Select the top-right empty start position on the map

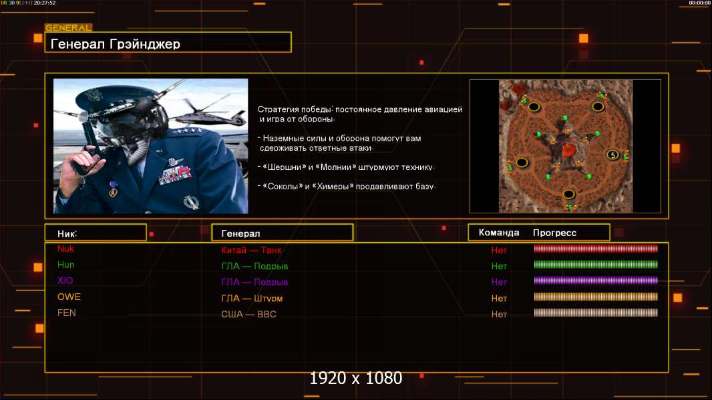pyautogui.click(x=598, y=106)
